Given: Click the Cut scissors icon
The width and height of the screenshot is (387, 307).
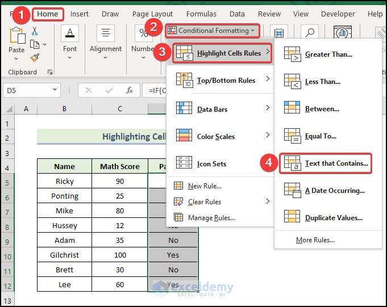Looking at the screenshot, I should (x=35, y=31).
